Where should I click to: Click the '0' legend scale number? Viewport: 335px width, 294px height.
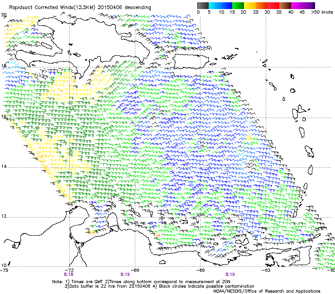click(x=198, y=12)
